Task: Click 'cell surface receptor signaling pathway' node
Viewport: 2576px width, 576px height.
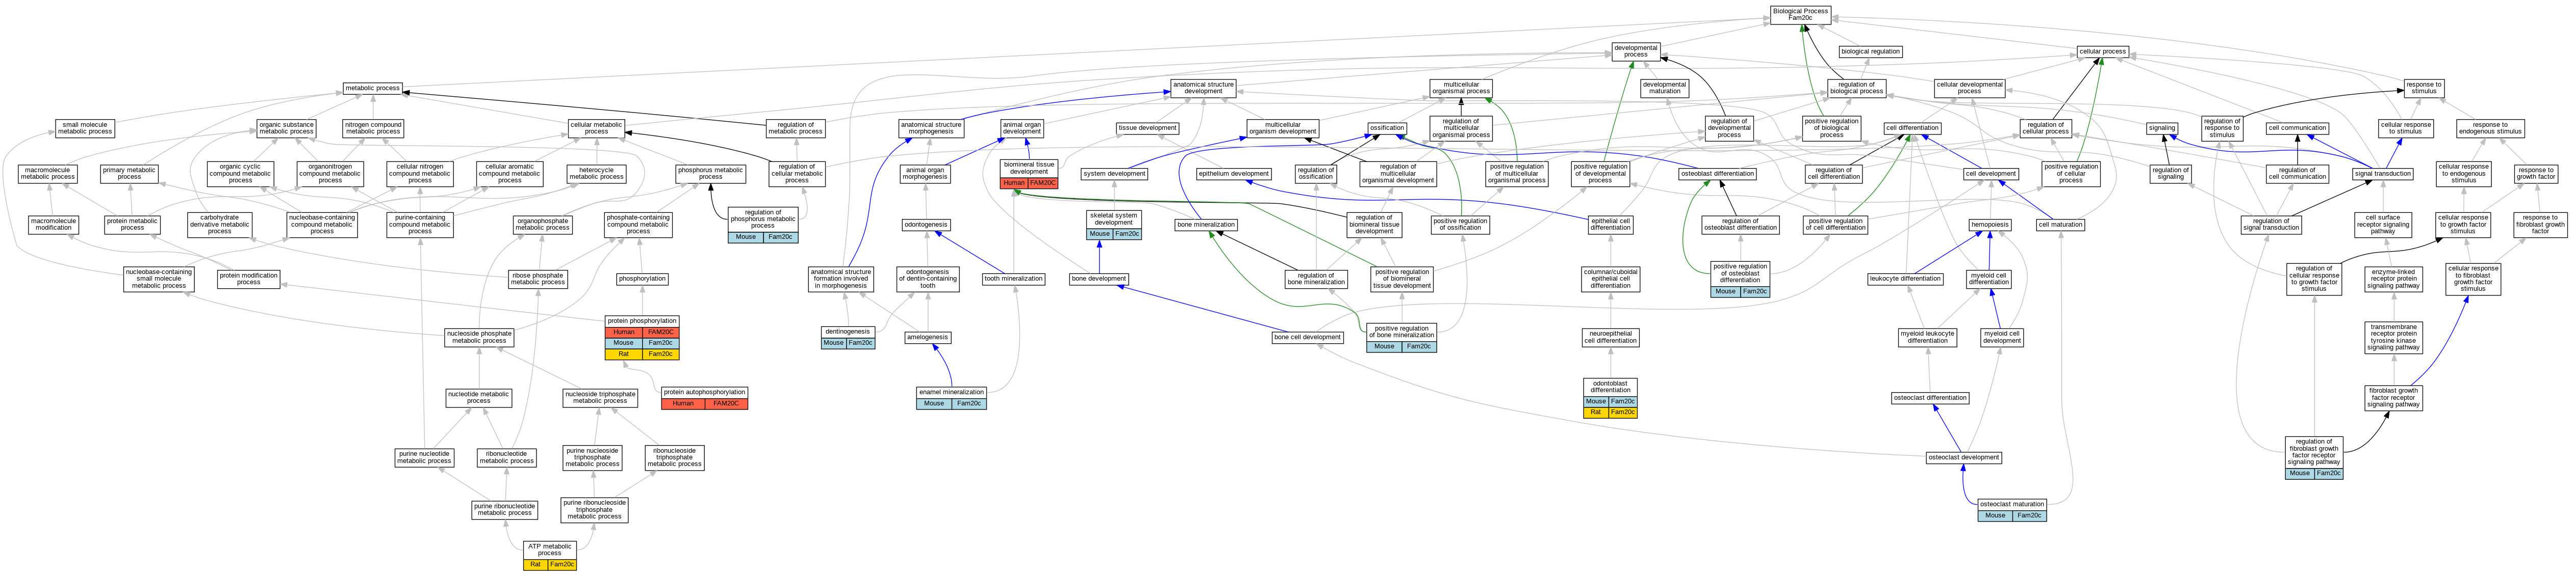Action: [2383, 226]
